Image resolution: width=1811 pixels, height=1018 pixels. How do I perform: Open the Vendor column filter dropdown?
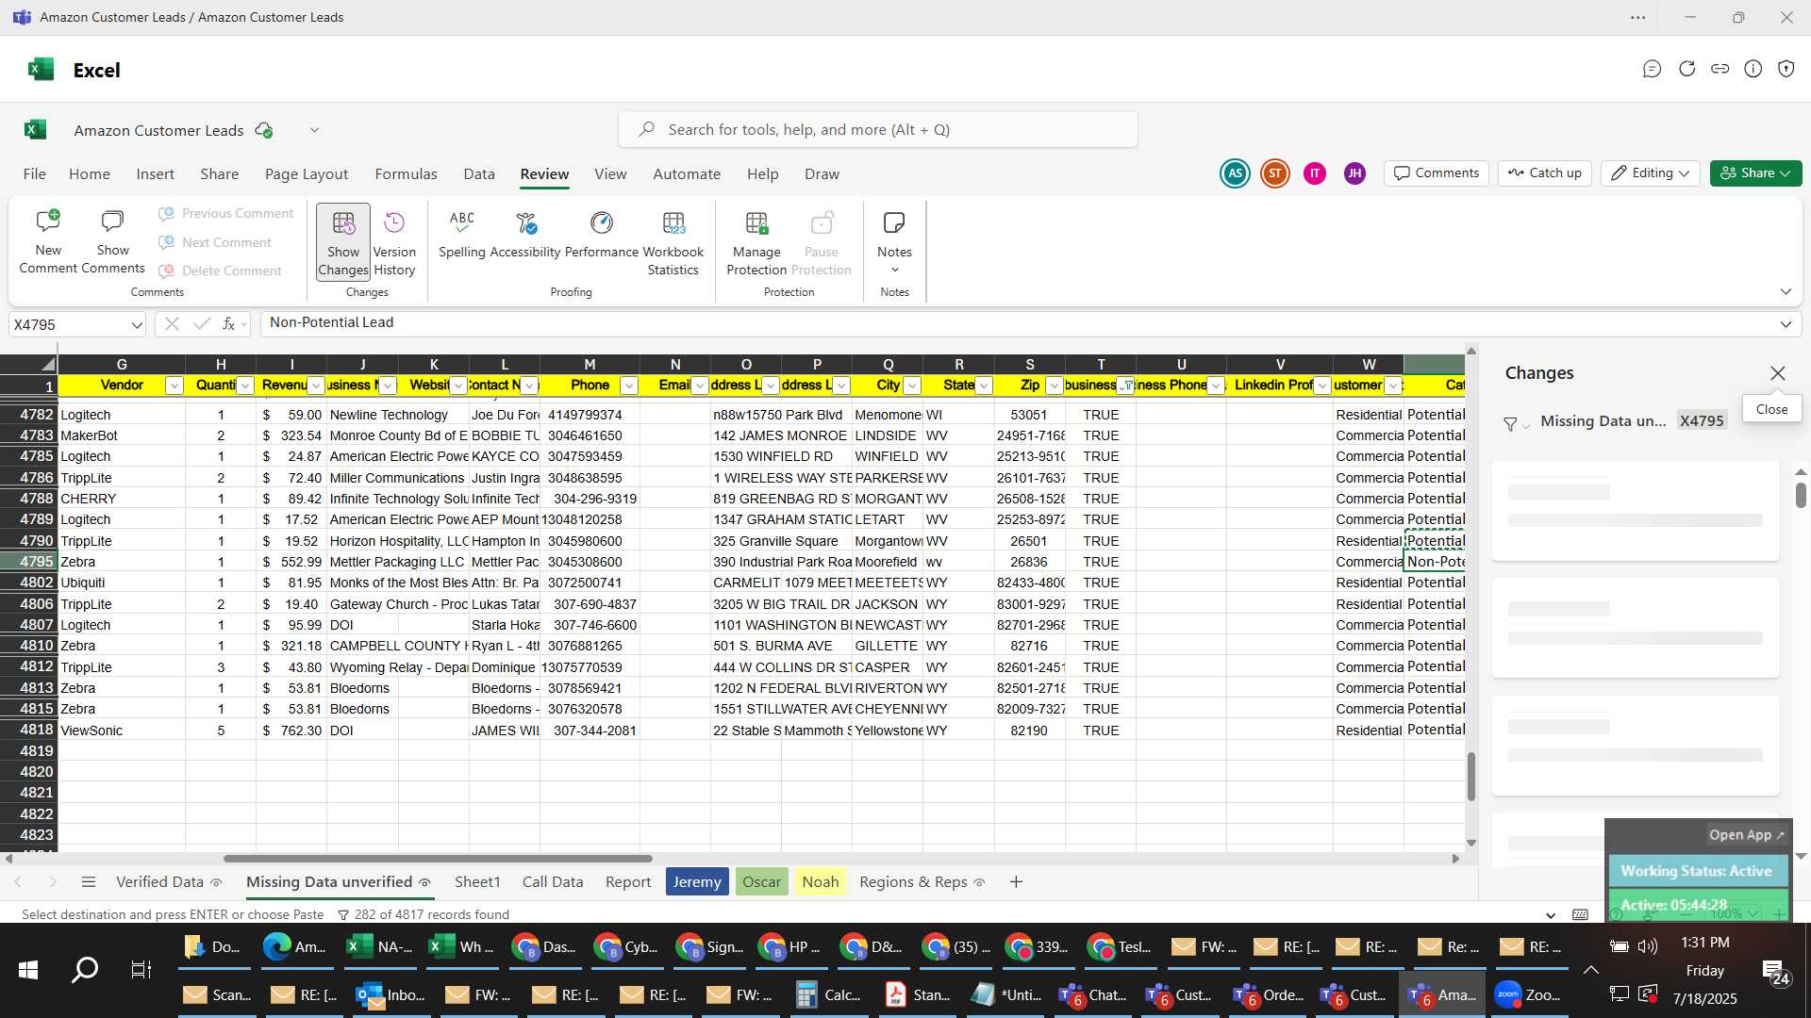pyautogui.click(x=174, y=386)
